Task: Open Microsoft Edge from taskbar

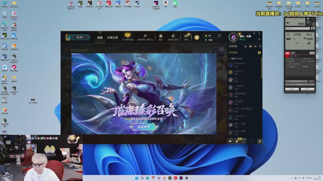Action: click(x=148, y=178)
